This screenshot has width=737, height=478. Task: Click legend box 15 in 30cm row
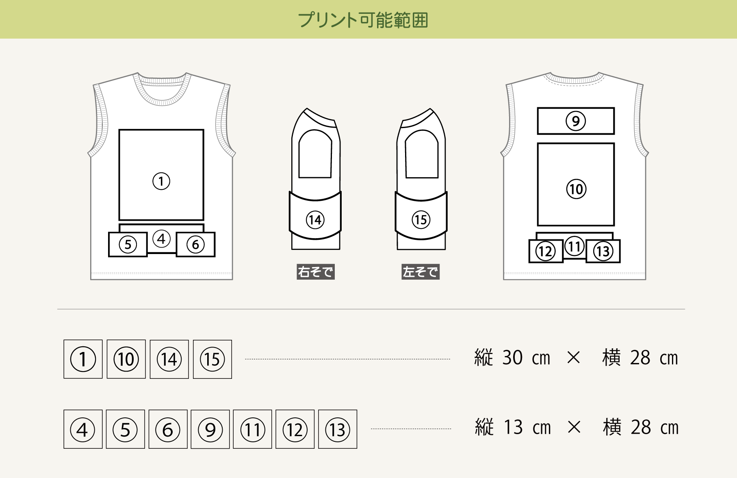click(212, 359)
